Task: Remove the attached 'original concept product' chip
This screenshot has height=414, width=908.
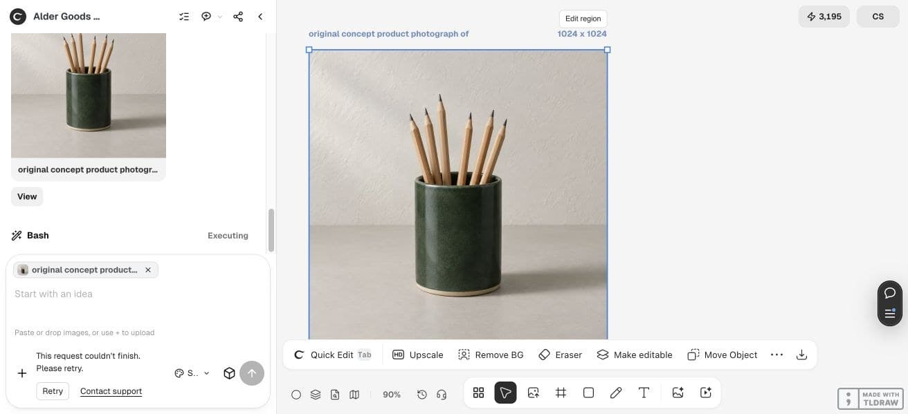Action: tap(147, 270)
